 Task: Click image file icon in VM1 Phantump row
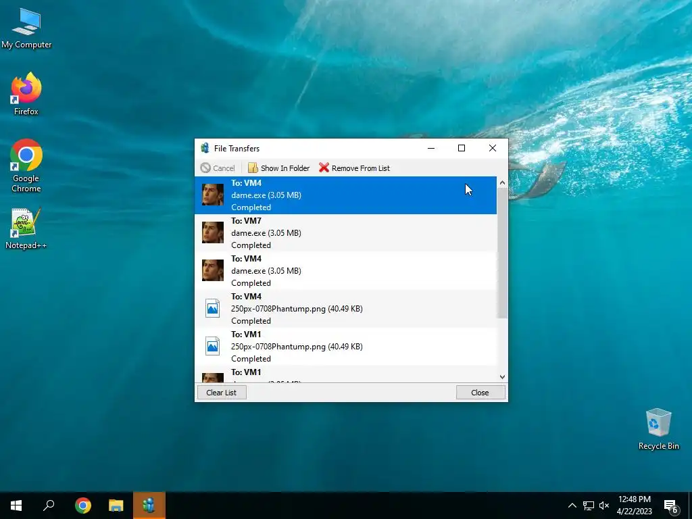click(x=212, y=347)
